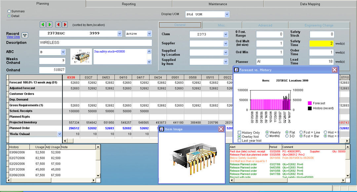Go to next record with green right arrow
This screenshot has height=192, width=357.
pyautogui.click(x=49, y=24)
